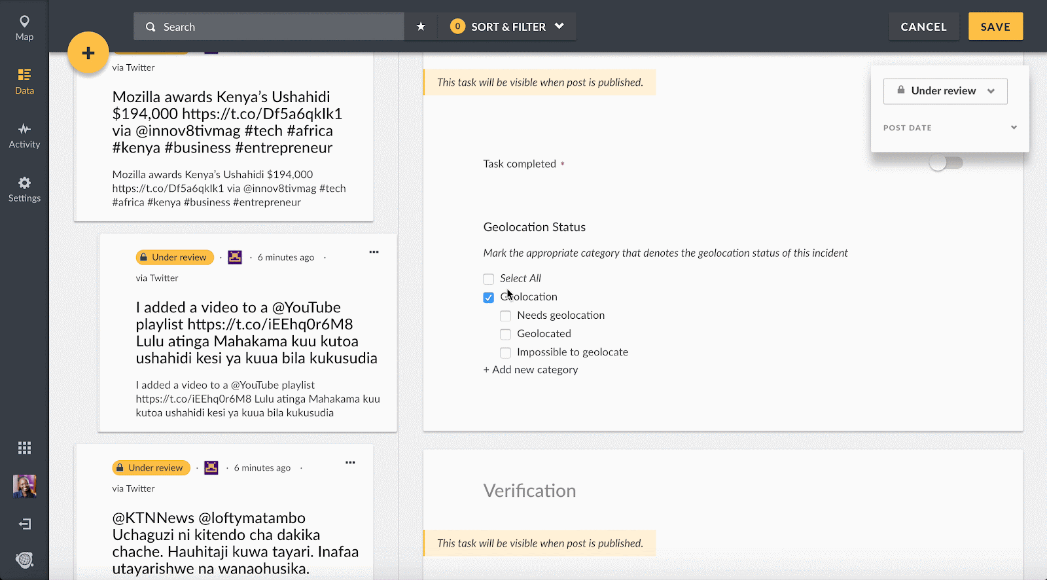This screenshot has width=1047, height=580.
Task: Click the Task completed label
Action: (520, 164)
